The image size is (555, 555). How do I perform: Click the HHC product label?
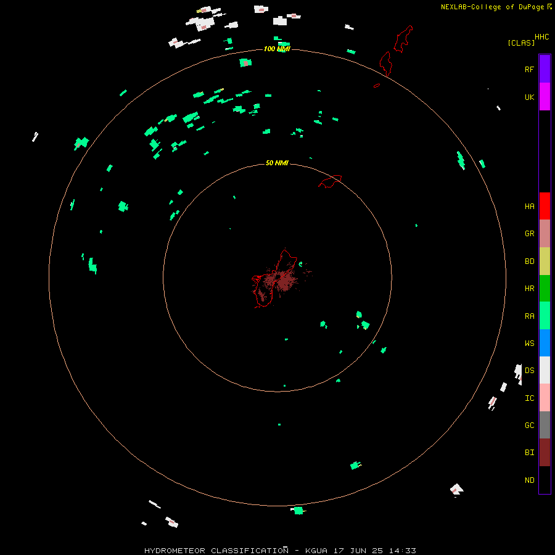(541, 37)
